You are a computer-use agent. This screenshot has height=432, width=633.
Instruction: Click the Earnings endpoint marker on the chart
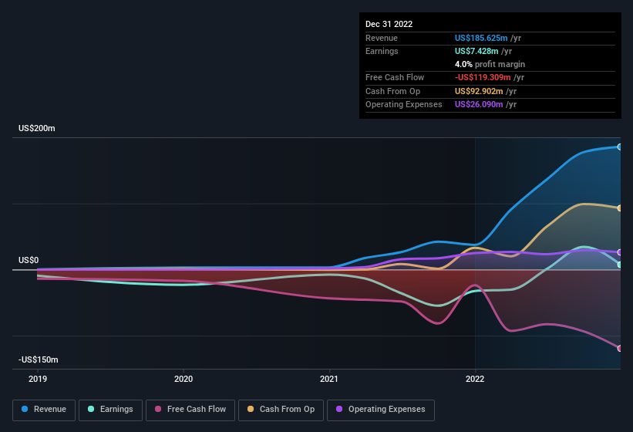pyautogui.click(x=619, y=265)
